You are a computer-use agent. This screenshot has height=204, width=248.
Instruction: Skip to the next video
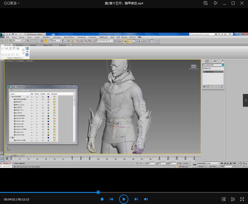click(x=136, y=199)
